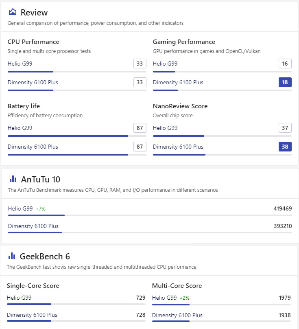Click Helio G99 NanoReview score box 37
299x329 pixels.
coord(285,128)
